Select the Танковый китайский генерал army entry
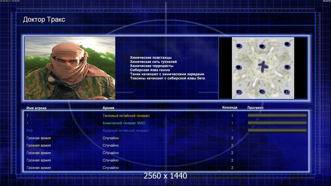Viewport: 331px width, 186px height. point(126,116)
